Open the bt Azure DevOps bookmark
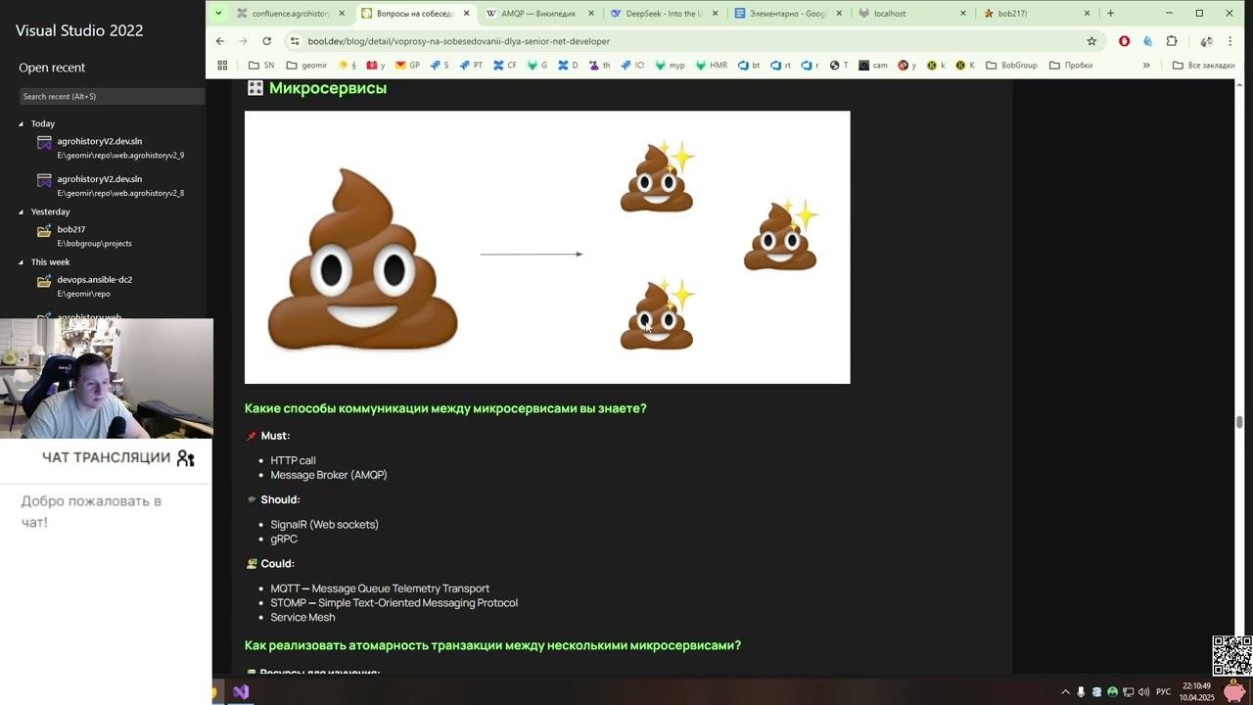Screen dimensions: 1253x705 (749, 65)
